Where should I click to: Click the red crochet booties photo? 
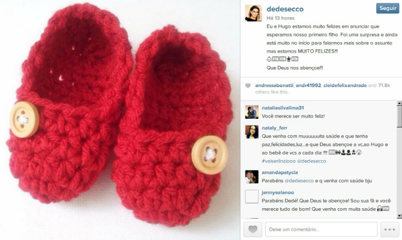tap(120, 120)
